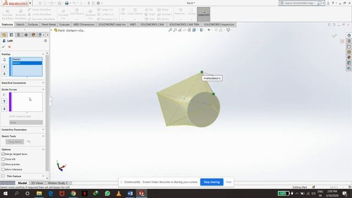Move guide curve up arrow button
Image resolution: width=352 pixels, height=198 pixels.
pos(4,101)
